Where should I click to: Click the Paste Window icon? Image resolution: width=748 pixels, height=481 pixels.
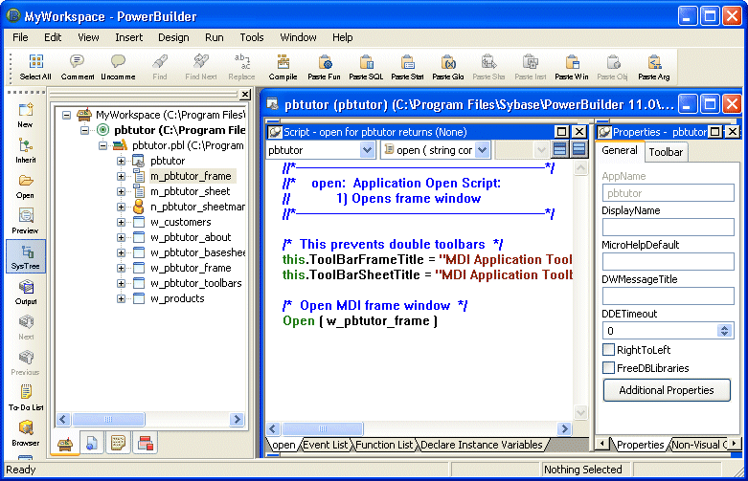point(572,67)
